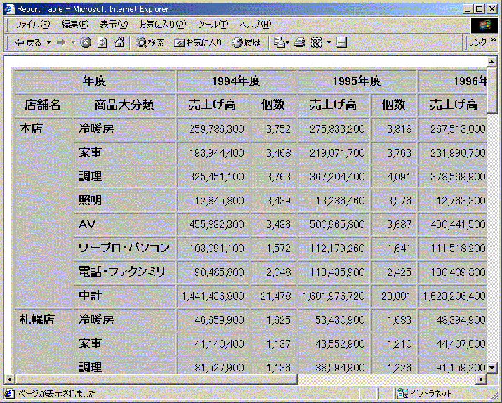Click the Back arrow button (戻る)
502x403 pixels.
tap(28, 42)
